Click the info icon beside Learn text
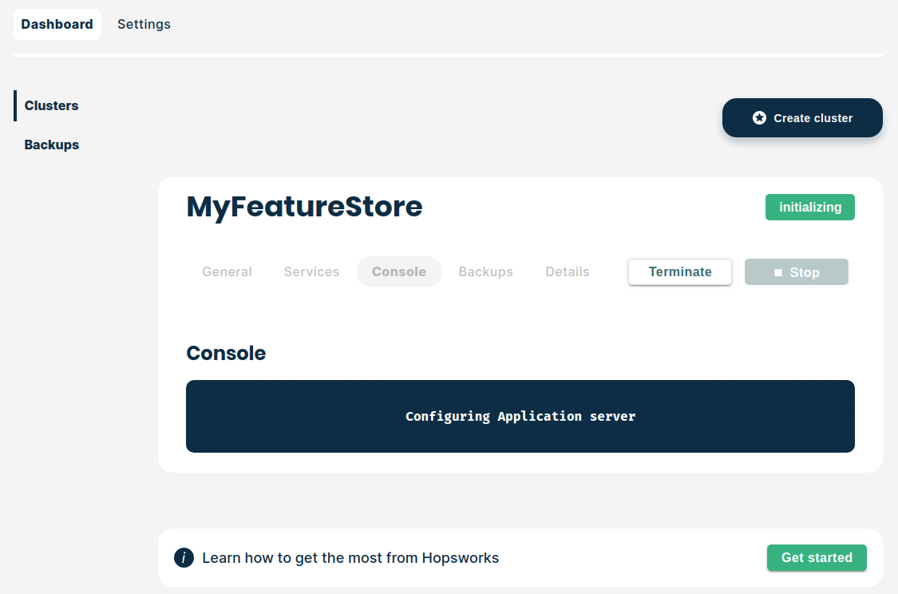Image resolution: width=898 pixels, height=594 pixels. point(184,558)
